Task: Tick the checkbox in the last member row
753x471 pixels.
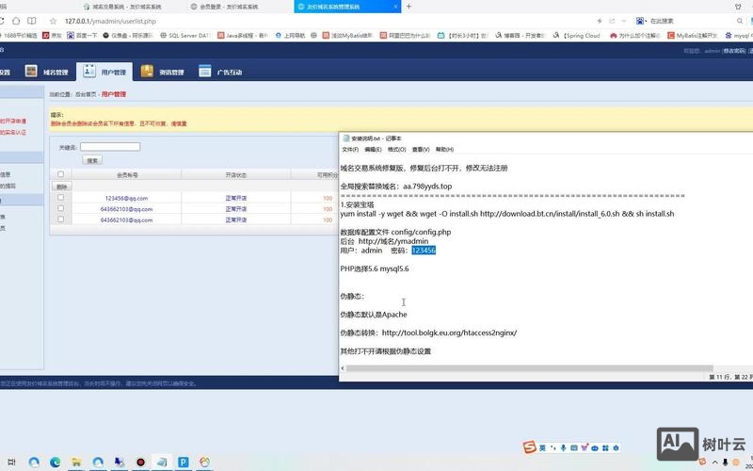Action: tap(61, 219)
